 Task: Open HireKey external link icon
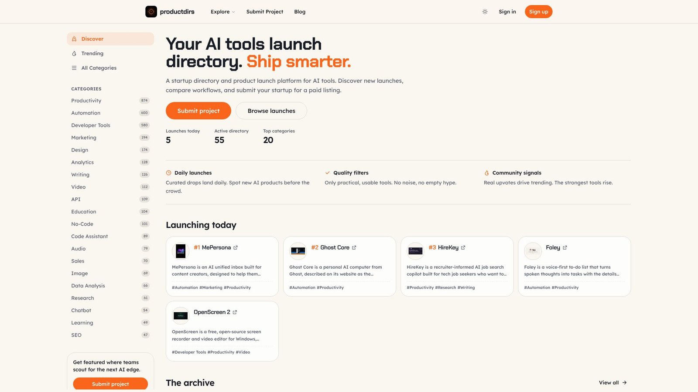(463, 247)
